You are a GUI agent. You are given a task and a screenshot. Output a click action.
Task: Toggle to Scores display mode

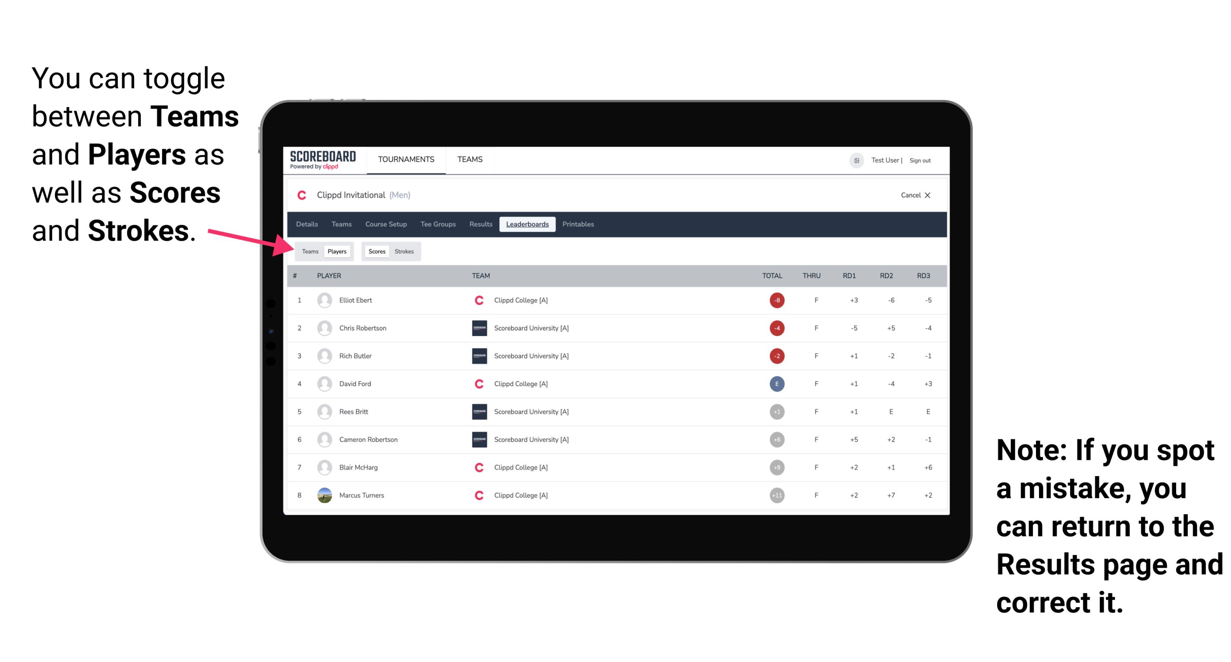pos(376,251)
